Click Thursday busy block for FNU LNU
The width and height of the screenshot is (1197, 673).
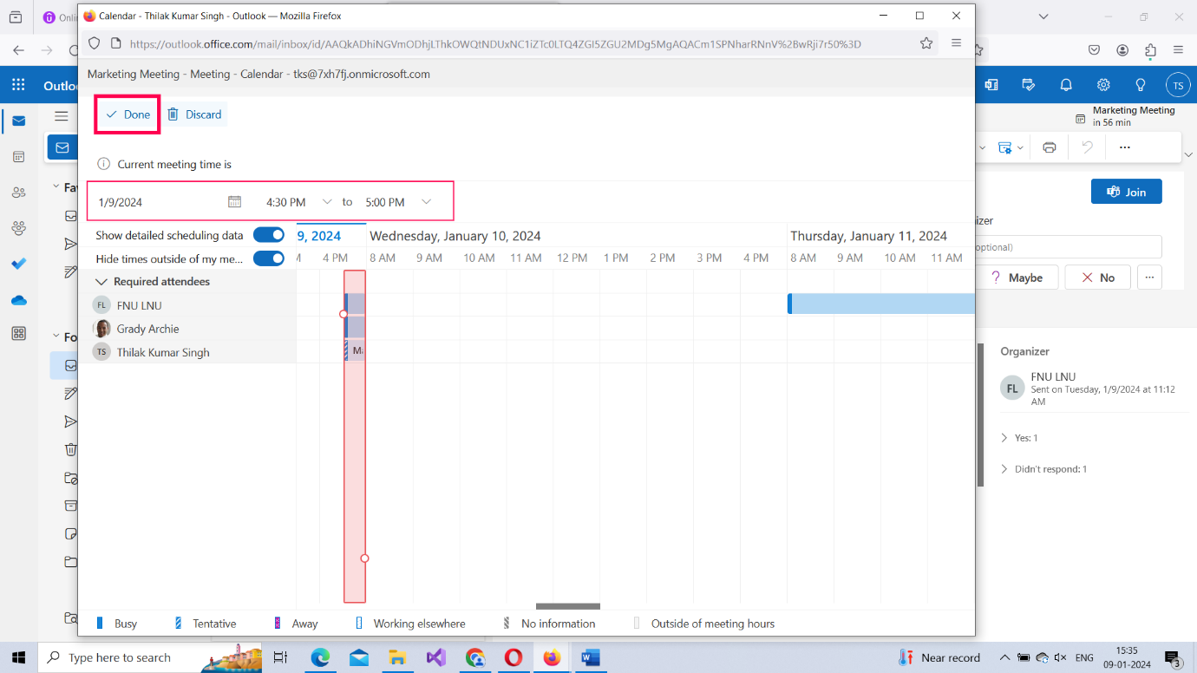click(881, 304)
